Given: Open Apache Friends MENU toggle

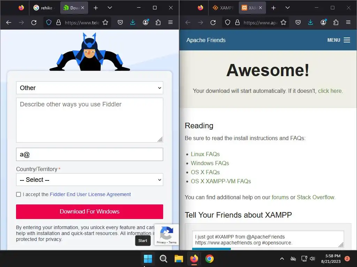Looking at the screenshot, I should (x=339, y=40).
